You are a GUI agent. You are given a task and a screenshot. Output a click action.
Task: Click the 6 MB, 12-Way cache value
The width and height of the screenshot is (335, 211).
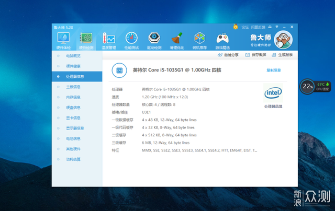(x=165, y=143)
